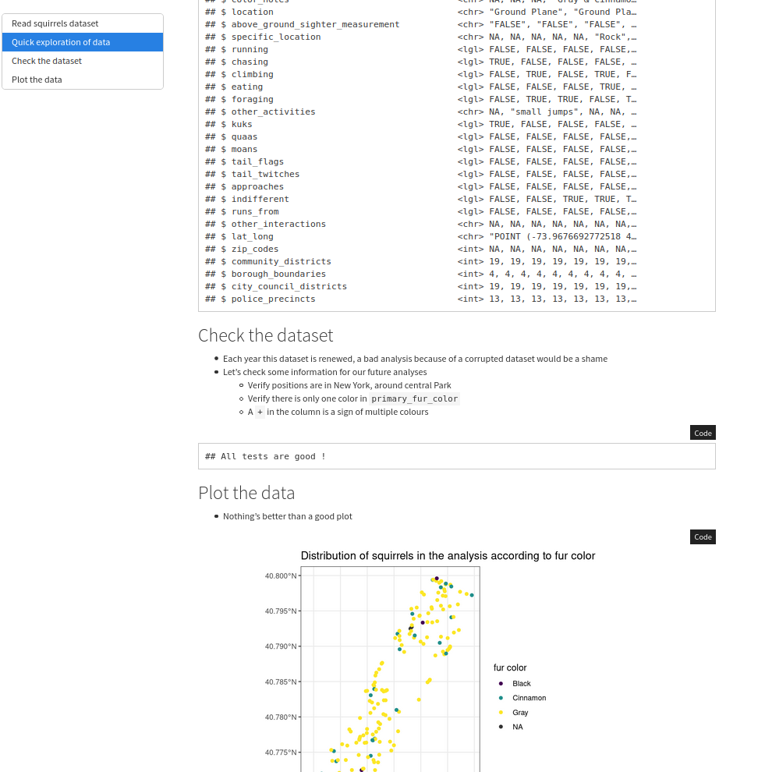Screen dimensions: 765x772
Task: Click the plot title about squirrel distribution
Action: pos(448,556)
